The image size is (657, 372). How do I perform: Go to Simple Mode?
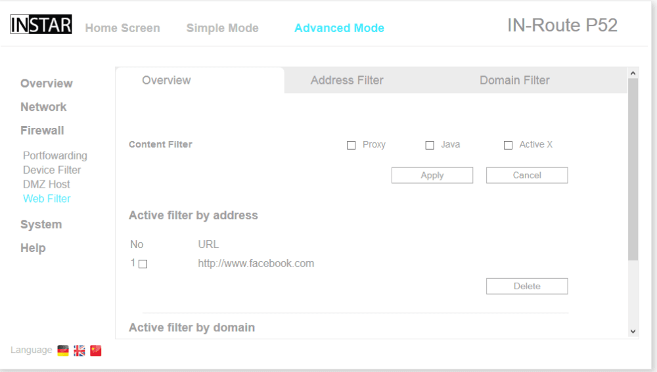point(222,28)
